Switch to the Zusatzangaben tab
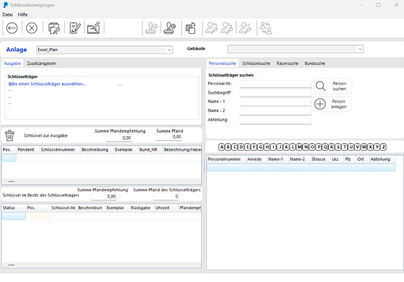Viewport: 404px width, 282px height. tap(42, 64)
